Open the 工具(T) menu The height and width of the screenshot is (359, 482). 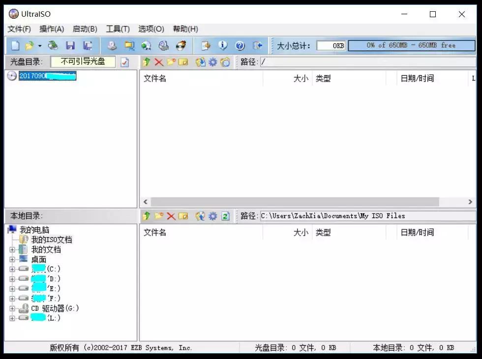(x=118, y=28)
